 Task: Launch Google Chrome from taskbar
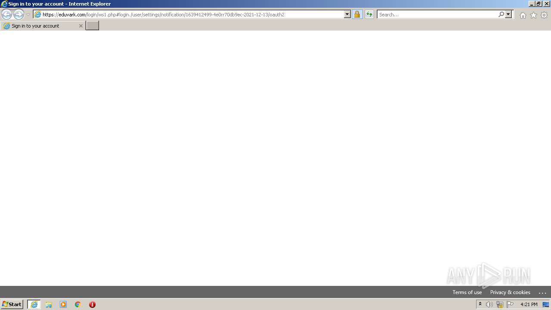78,304
